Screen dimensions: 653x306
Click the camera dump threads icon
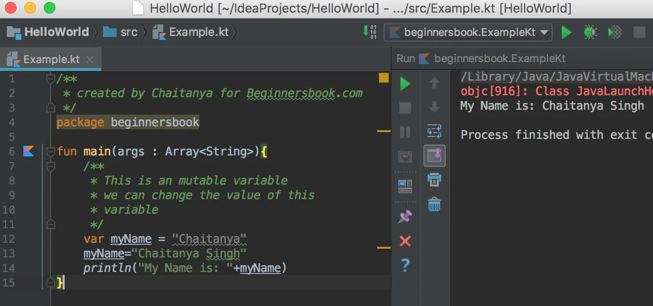point(405,156)
